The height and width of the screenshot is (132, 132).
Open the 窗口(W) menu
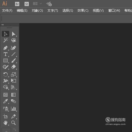[114, 11]
